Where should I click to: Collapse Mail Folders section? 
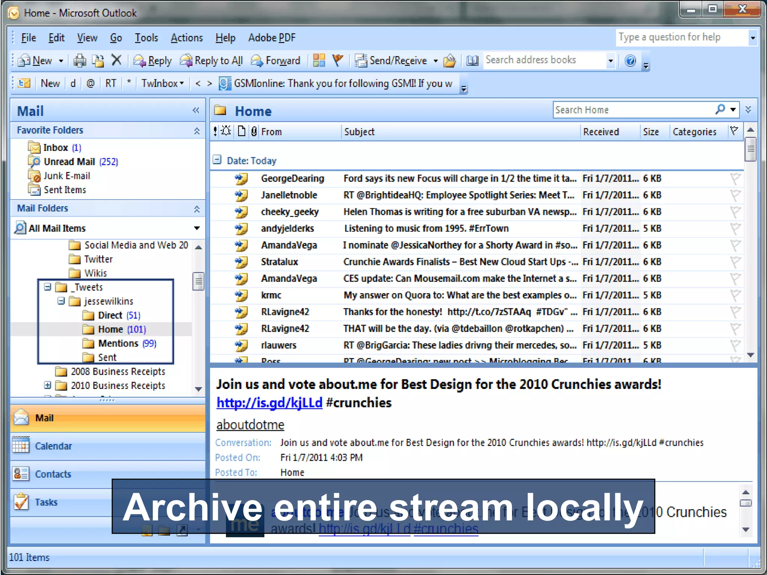tap(197, 209)
